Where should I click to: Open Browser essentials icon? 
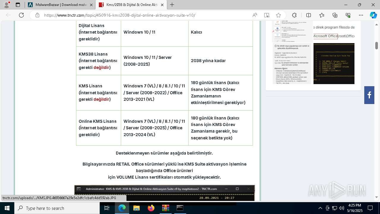348,15
